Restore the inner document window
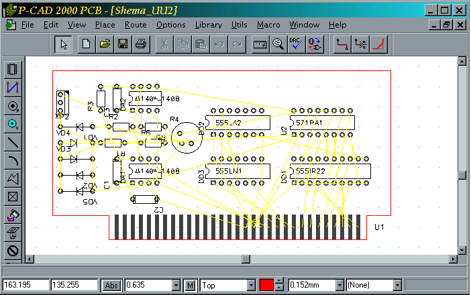The height and width of the screenshot is (295, 471). (x=447, y=25)
